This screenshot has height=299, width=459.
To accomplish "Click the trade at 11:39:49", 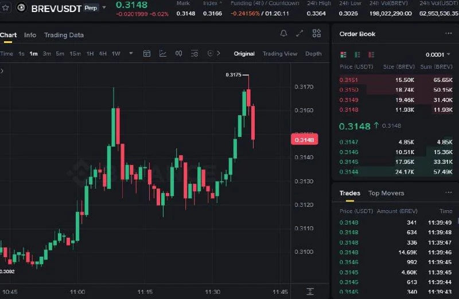I will [x=396, y=223].
